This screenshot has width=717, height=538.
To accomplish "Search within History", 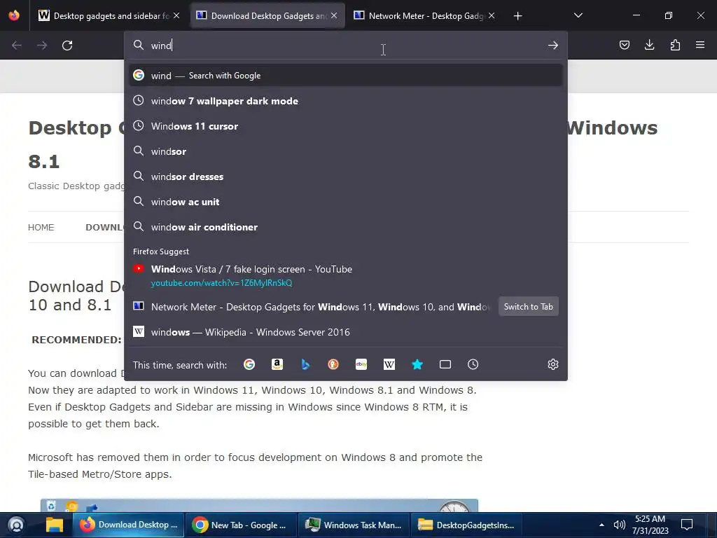I will tap(473, 364).
